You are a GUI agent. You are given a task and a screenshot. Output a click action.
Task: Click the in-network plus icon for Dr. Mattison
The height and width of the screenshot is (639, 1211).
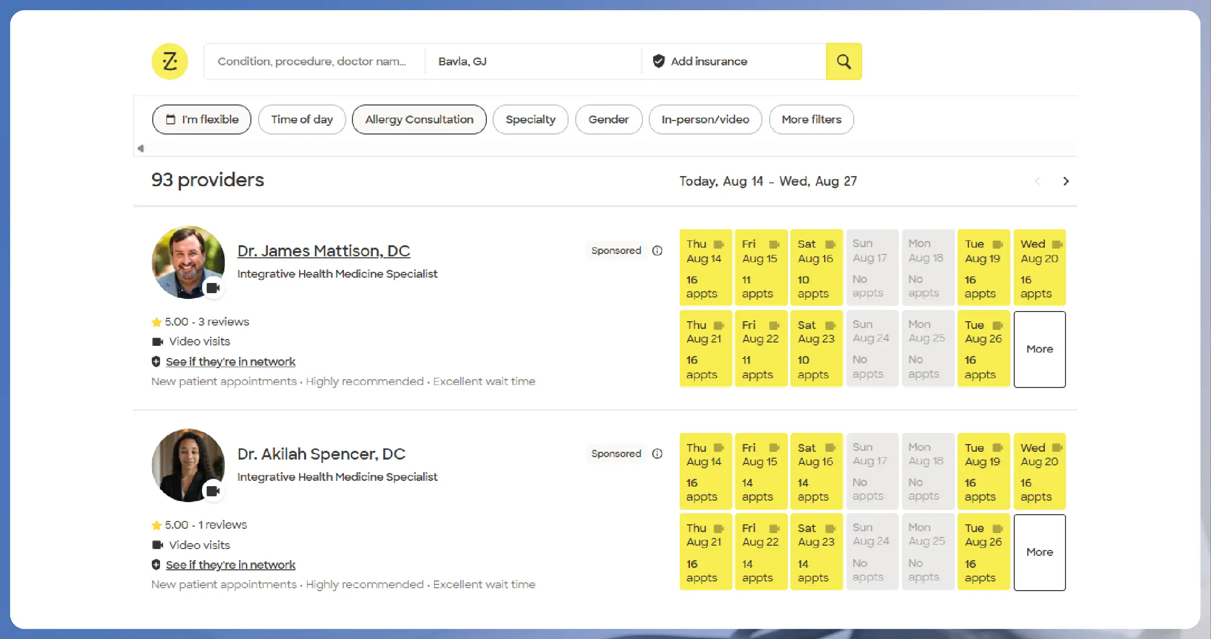click(156, 361)
